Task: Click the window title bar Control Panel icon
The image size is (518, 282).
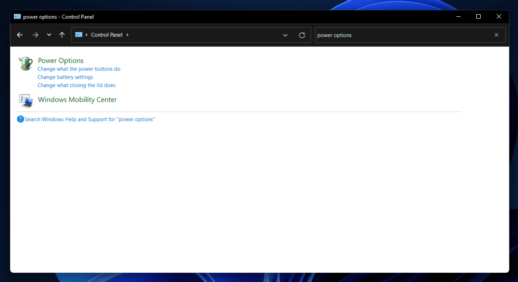Action: coord(17,16)
